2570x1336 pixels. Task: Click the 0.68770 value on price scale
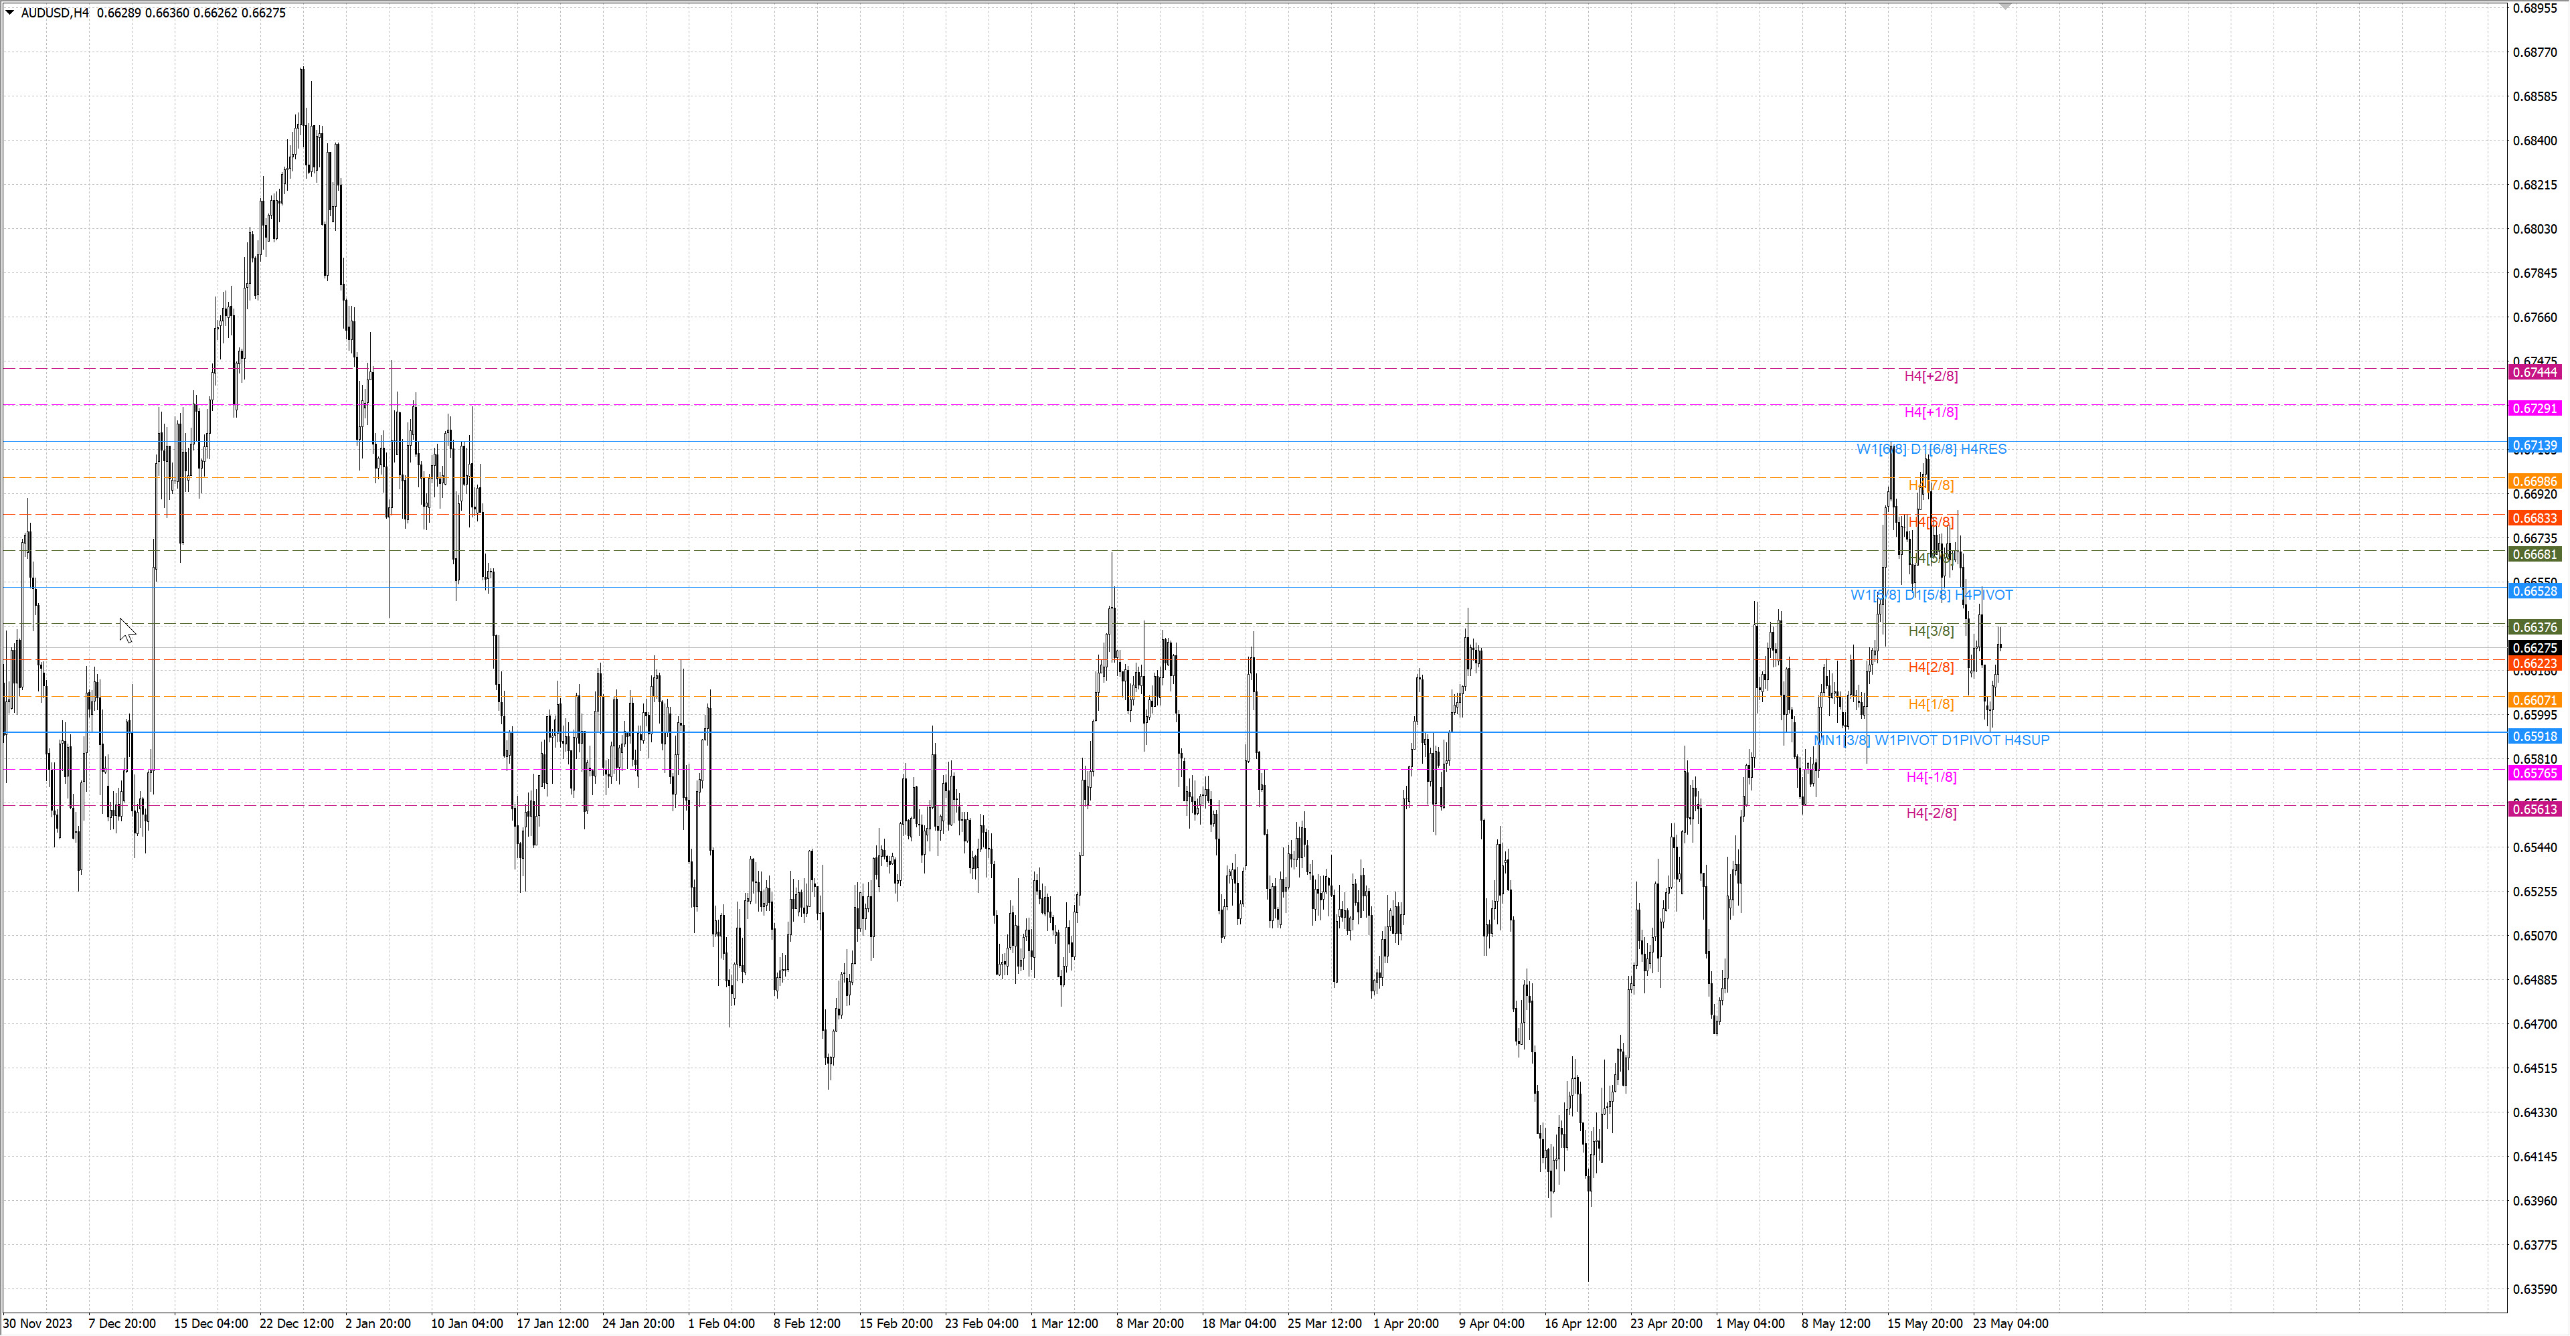click(2534, 52)
